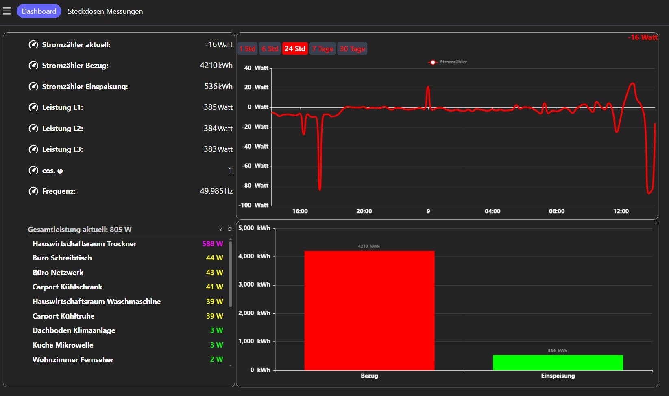
Task: Click the refresh icon of Gesamtleistung list
Action: pos(229,229)
